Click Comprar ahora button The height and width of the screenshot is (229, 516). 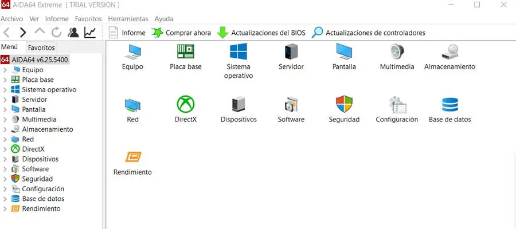coord(181,33)
